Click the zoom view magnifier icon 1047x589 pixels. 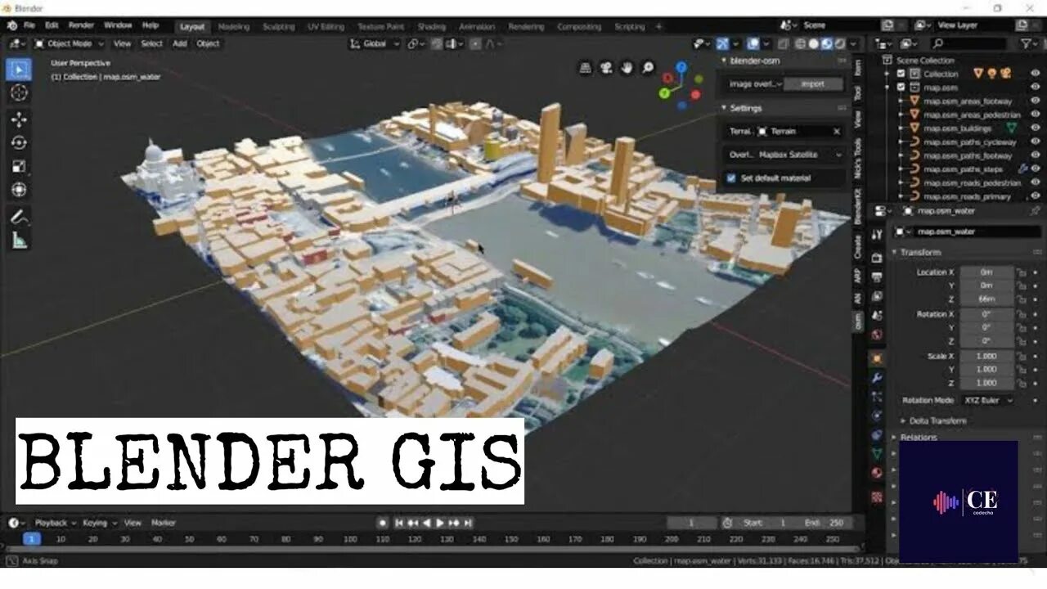point(648,69)
